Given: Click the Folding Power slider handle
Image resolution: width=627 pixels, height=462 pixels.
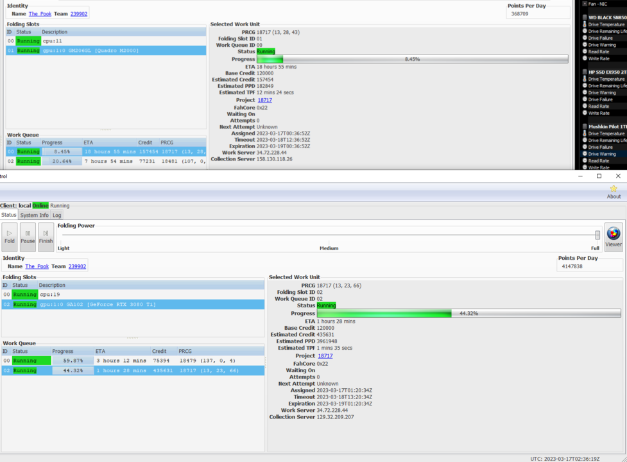Looking at the screenshot, I should click(x=597, y=235).
